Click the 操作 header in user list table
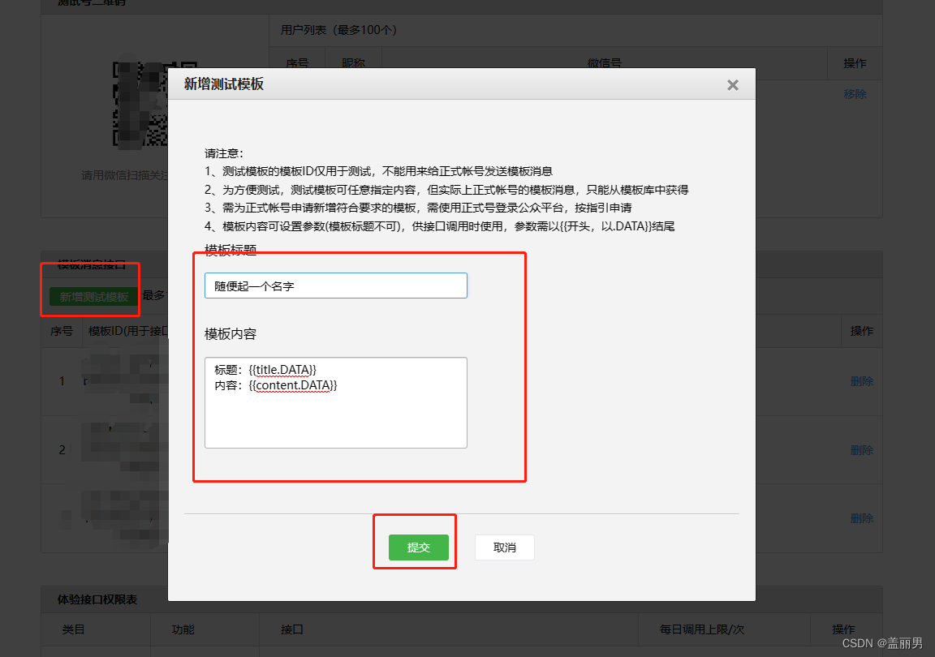 pos(855,63)
